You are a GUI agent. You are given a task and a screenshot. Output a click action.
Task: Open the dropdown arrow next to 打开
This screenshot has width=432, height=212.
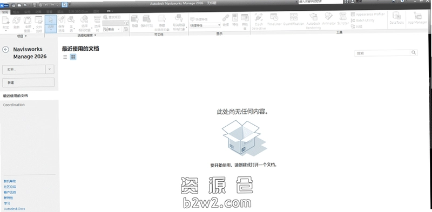[x=50, y=70]
